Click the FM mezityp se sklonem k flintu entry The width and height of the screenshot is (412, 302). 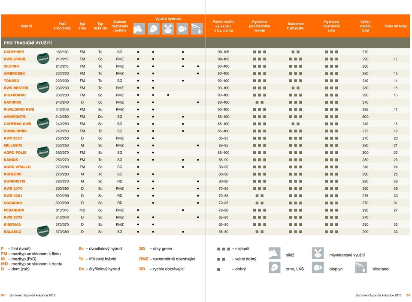click(x=31, y=254)
